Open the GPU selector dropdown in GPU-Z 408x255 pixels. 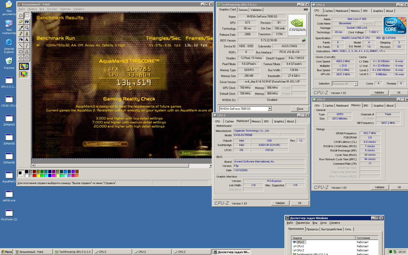tap(270, 109)
